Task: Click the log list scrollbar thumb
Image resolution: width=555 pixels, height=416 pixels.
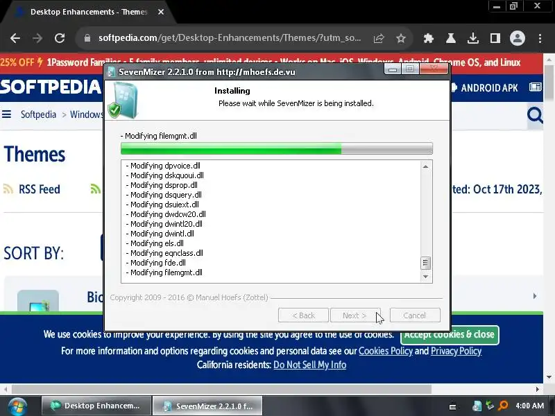Action: (x=426, y=263)
